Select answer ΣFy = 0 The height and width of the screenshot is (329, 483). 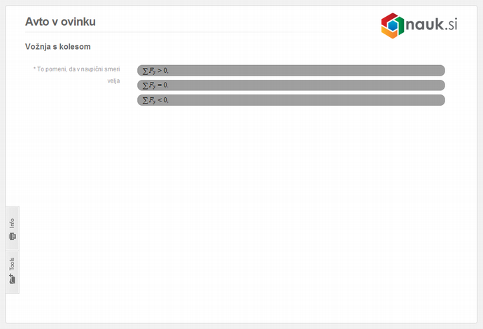290,85
